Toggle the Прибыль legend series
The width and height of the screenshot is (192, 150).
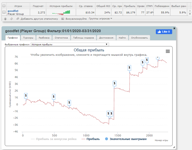[91, 139]
